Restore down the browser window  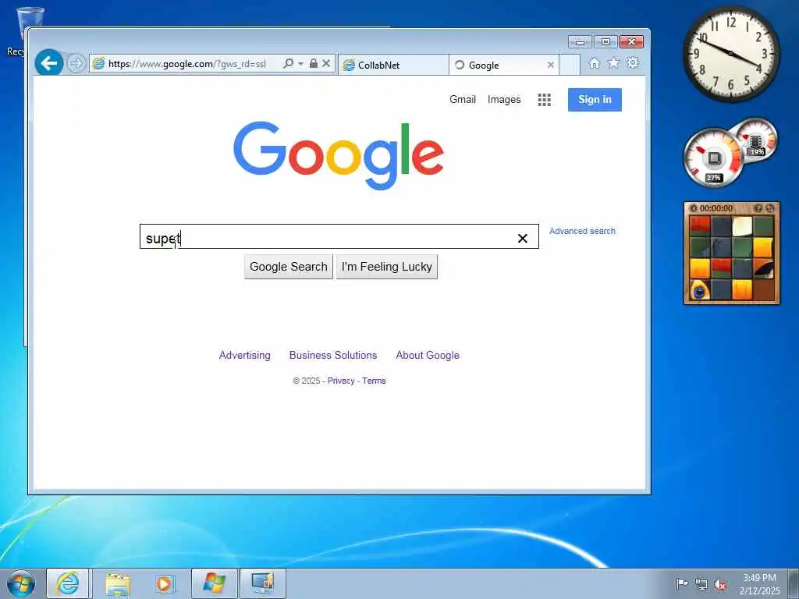605,42
